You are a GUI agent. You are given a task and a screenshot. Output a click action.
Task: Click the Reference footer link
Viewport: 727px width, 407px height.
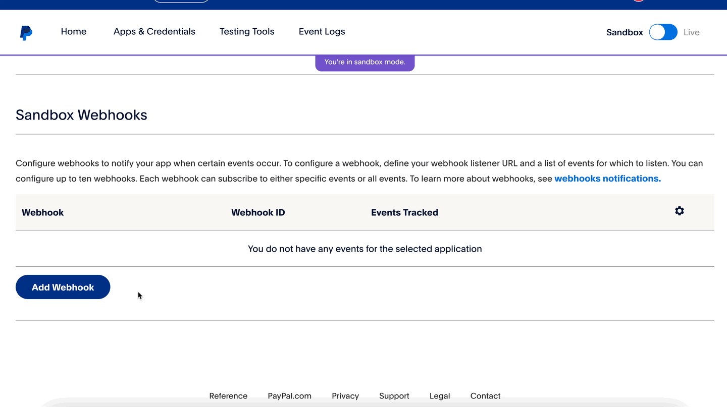click(228, 396)
